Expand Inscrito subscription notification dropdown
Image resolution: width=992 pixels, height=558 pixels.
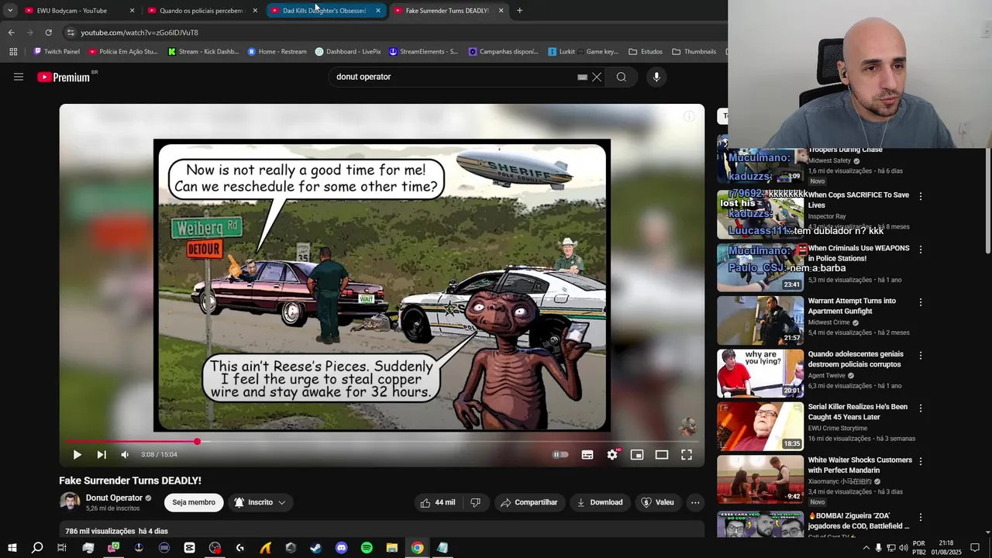[x=261, y=502]
